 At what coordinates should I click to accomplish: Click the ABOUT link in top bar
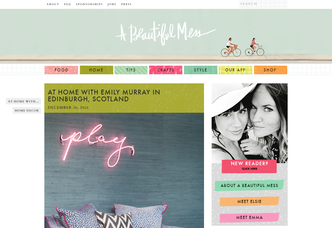tap(53, 4)
